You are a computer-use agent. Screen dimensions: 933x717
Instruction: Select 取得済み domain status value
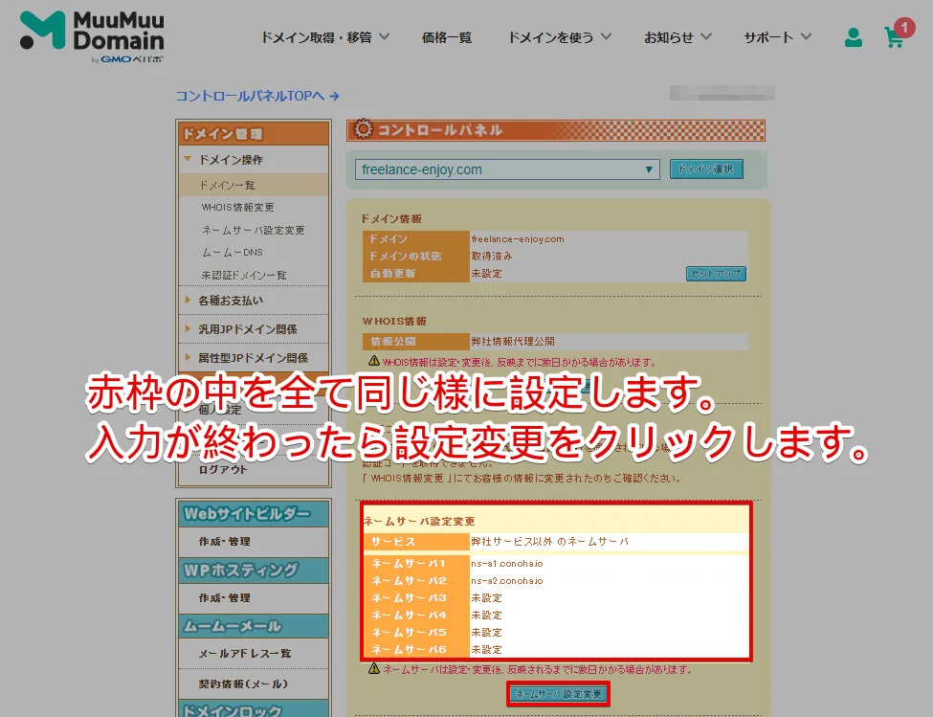point(492,256)
